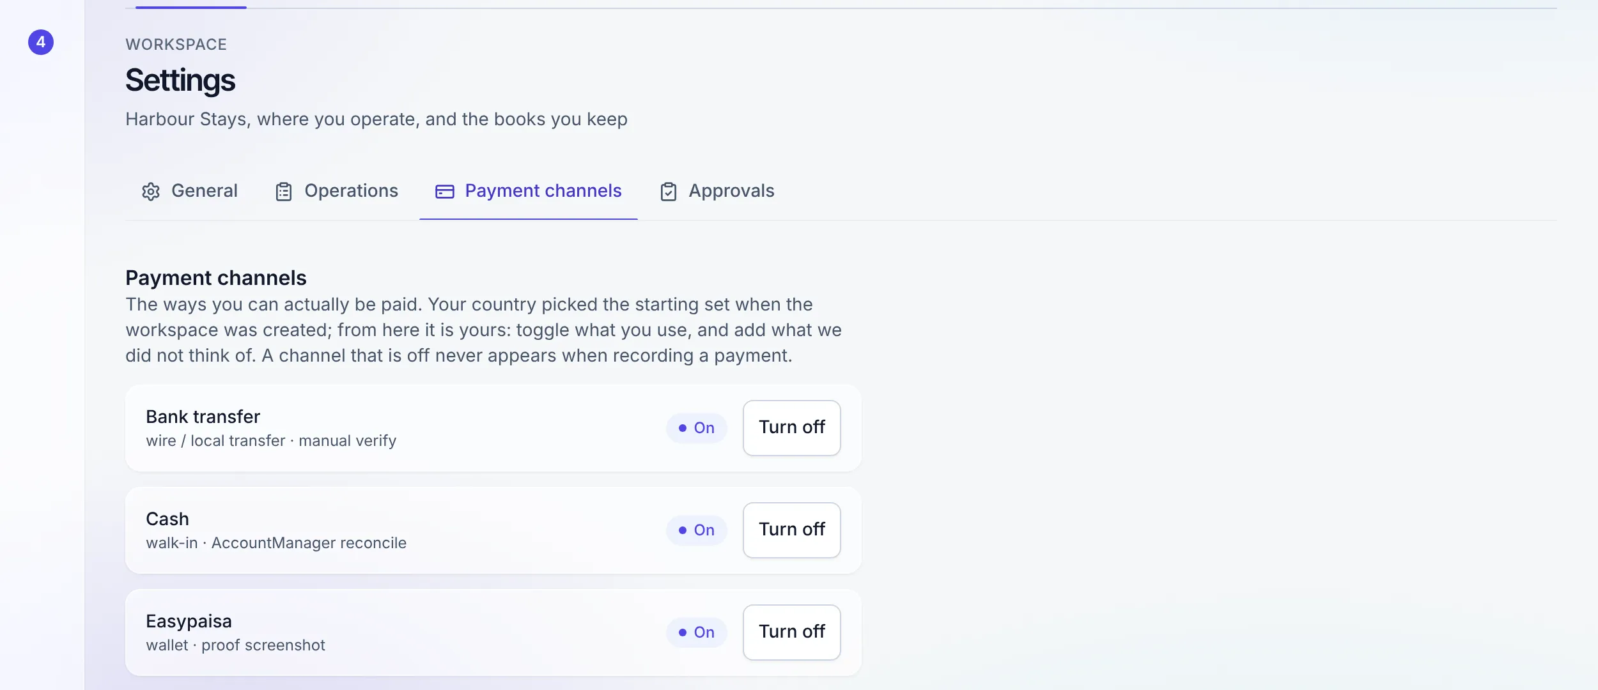Click the On status badge for Cash
The width and height of the screenshot is (1598, 690).
tap(696, 530)
